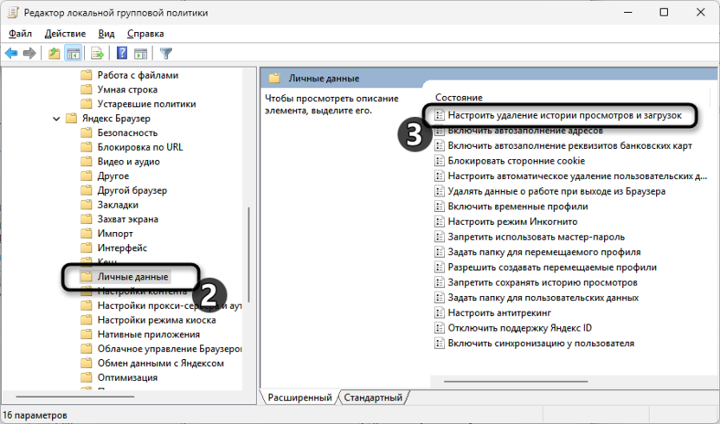Select Устаревшие политики tree folder
This screenshot has width=720, height=424.
tap(146, 104)
